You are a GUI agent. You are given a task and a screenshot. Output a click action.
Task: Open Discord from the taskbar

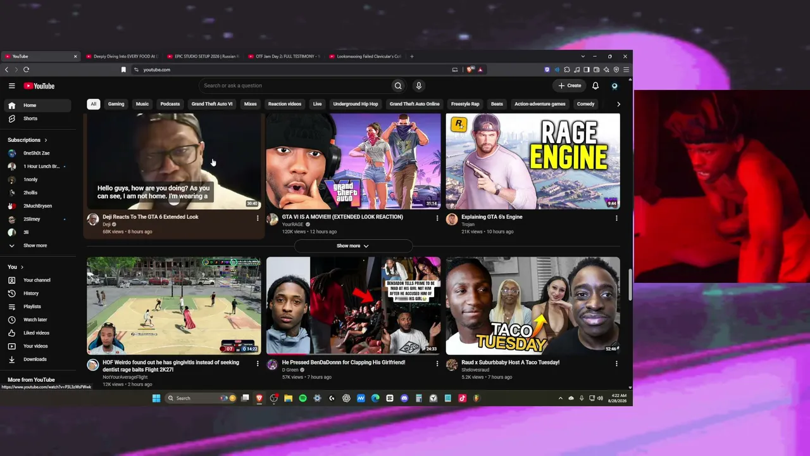click(x=404, y=398)
